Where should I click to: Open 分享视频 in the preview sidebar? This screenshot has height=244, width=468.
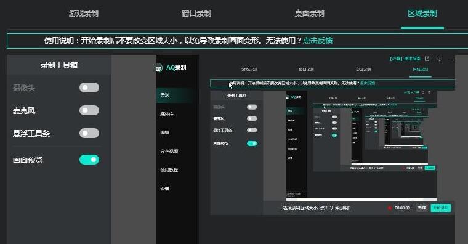click(x=169, y=152)
